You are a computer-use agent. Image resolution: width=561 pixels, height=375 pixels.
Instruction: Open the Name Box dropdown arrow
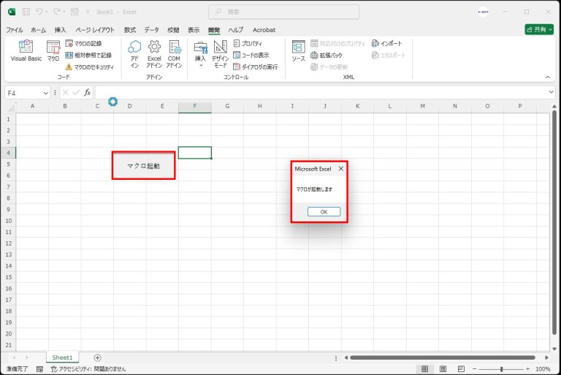45,93
